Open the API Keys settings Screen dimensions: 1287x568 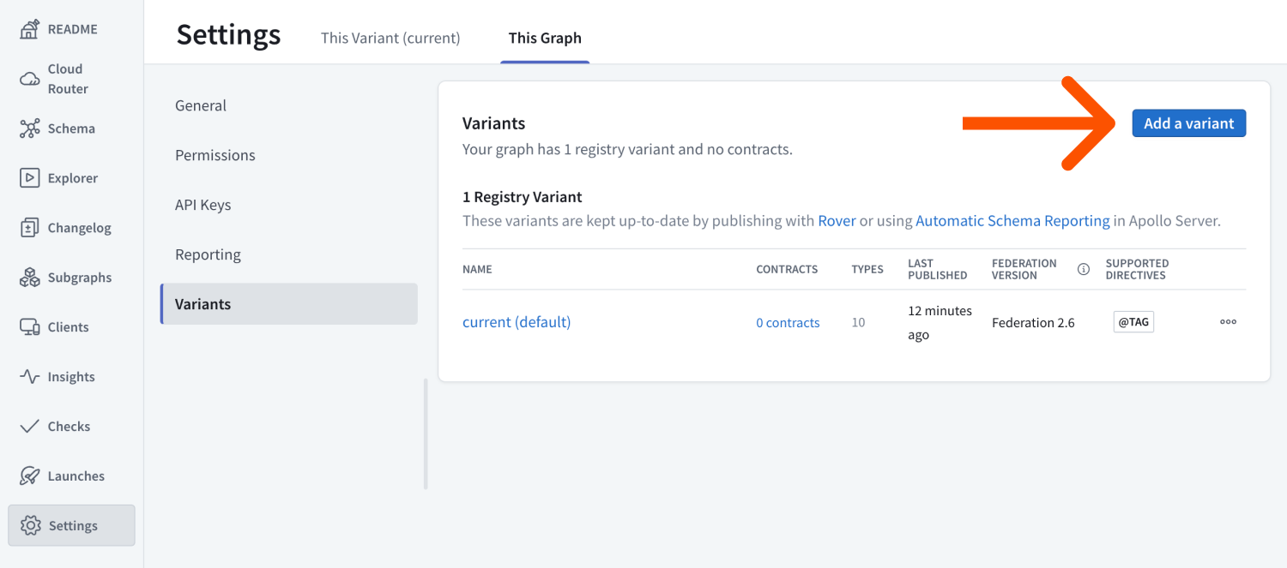tap(203, 205)
